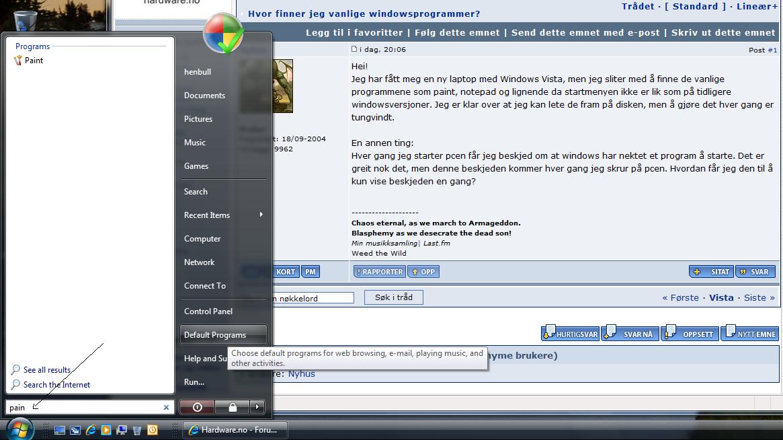
Task: Click 'Følg dette emnet' link
Action: pyautogui.click(x=457, y=32)
